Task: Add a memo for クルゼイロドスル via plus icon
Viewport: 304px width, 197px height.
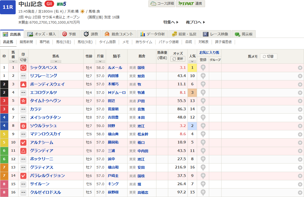Action: [x=300, y=192]
